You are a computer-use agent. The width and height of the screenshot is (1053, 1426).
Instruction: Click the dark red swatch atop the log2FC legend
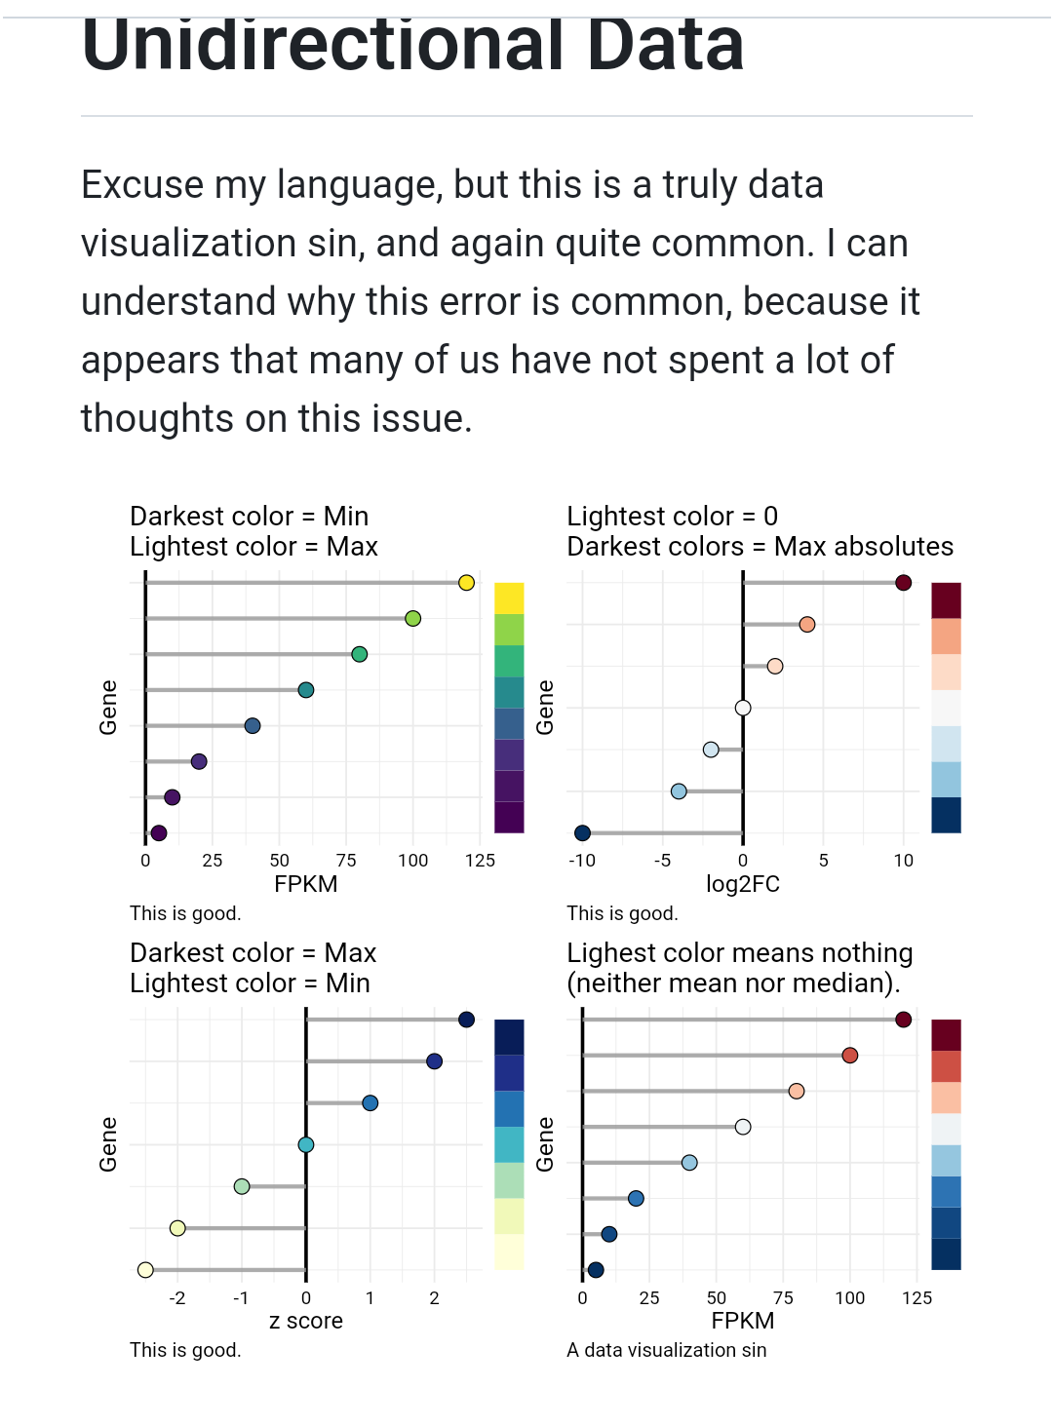coord(946,600)
